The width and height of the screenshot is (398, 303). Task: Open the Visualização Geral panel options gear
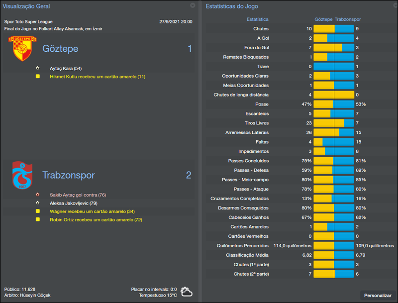pyautogui.click(x=193, y=6)
